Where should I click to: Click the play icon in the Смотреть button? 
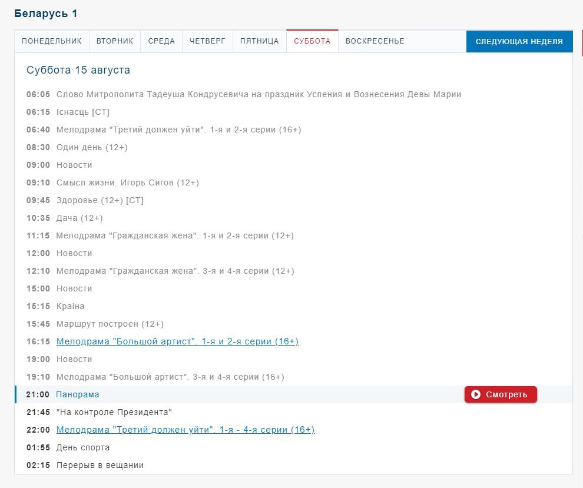coord(476,394)
